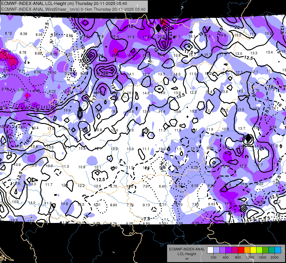Click the legend label '1200'
The height and width of the screenshot is (263, 286).
250,257
